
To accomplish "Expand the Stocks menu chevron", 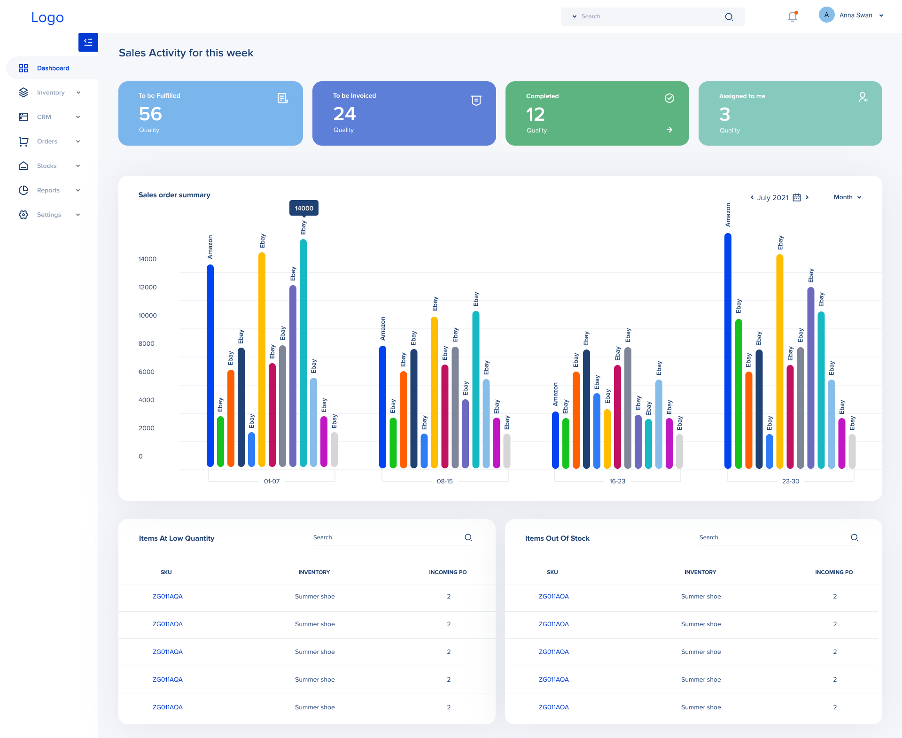I will pos(78,166).
